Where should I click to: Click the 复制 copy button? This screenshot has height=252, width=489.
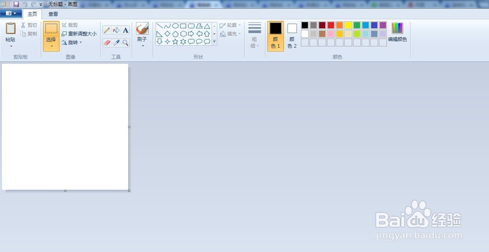point(29,34)
